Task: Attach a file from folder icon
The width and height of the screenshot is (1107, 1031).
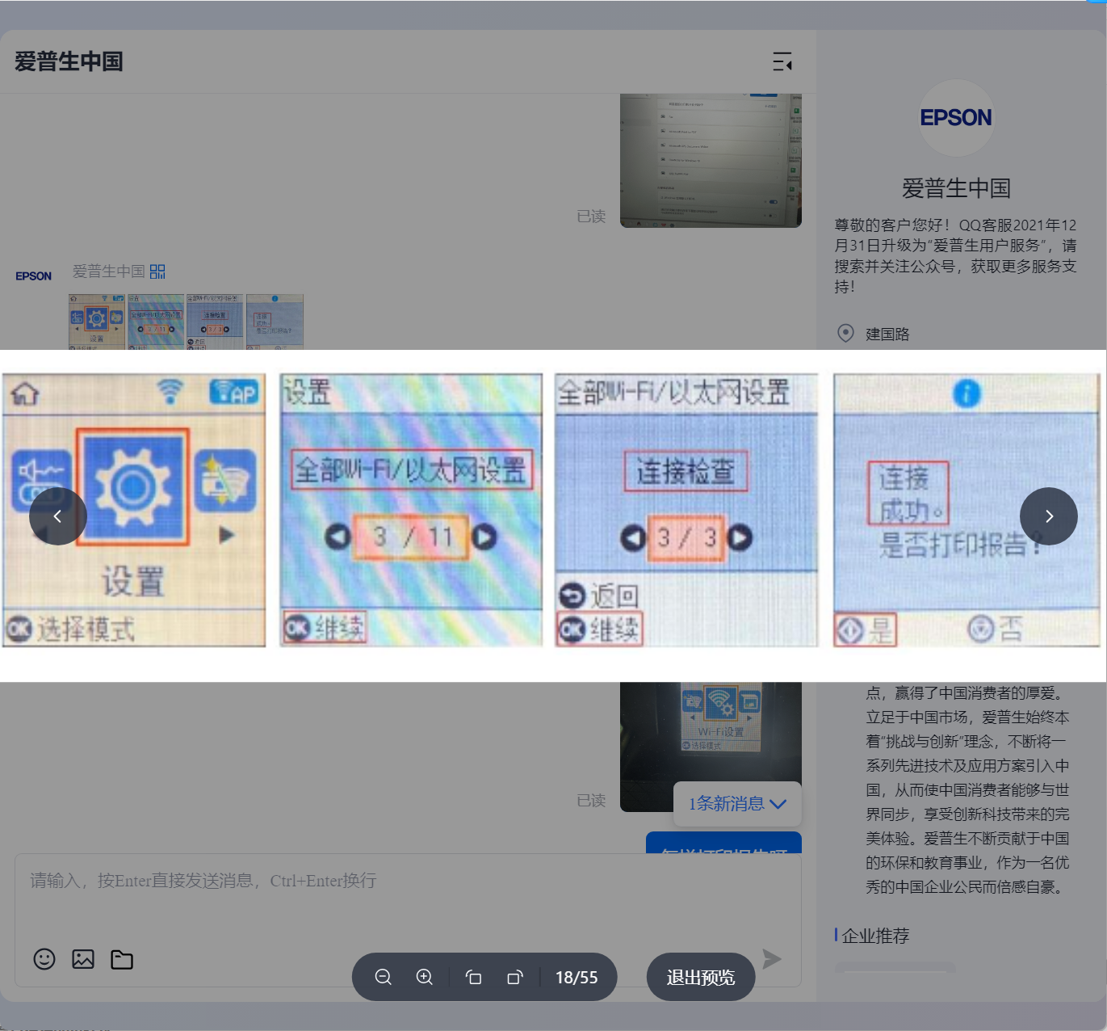Action: coord(122,959)
